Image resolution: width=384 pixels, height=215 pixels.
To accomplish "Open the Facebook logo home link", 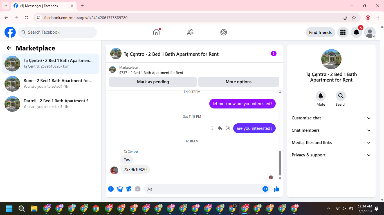I will click(10, 32).
